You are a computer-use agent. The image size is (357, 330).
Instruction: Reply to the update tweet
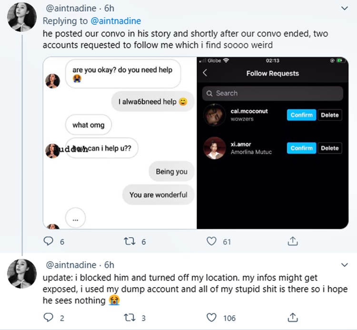point(48,317)
